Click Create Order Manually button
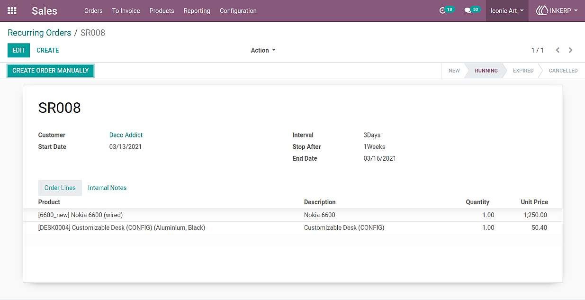Screen dimensions: 585x300 [51, 71]
